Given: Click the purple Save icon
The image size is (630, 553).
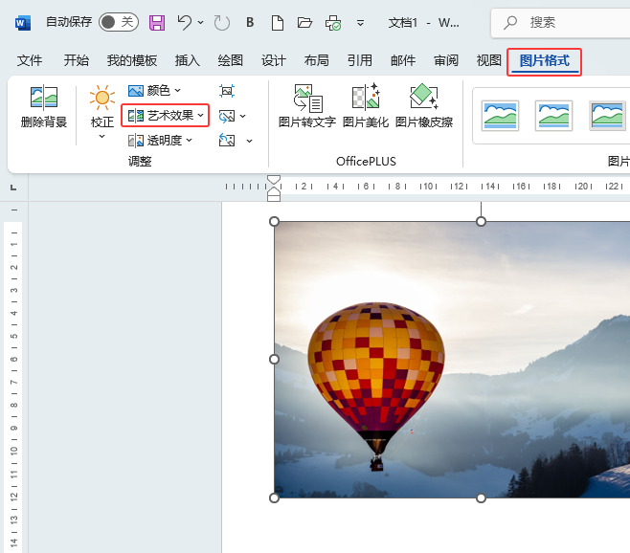Looking at the screenshot, I should 157,23.
